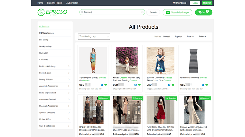Click the green heart icon on Summer Children's Dresses
The width and height of the screenshot is (245, 137).
tap(173, 85)
